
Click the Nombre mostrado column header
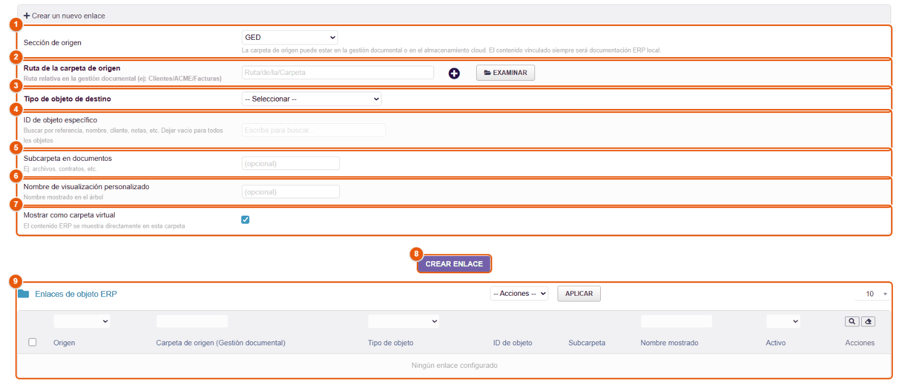[x=670, y=342]
